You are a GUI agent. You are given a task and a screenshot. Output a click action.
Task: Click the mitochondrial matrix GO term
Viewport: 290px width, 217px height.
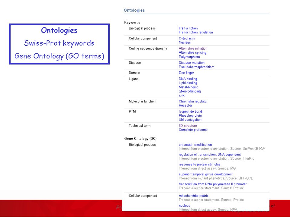click(x=193, y=196)
